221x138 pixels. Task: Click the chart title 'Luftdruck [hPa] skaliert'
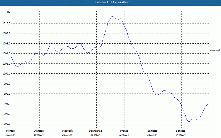coord(112,2)
